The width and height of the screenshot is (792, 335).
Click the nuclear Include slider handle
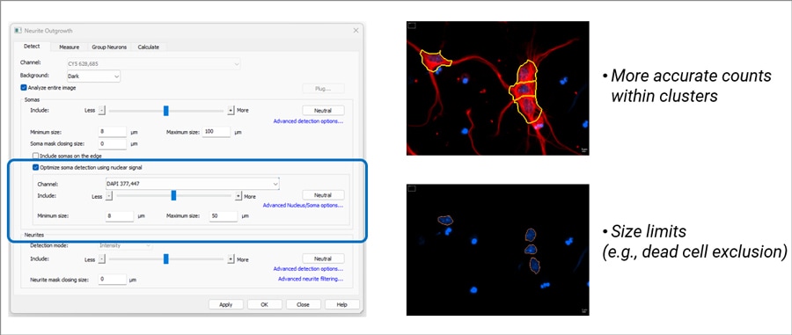click(173, 195)
